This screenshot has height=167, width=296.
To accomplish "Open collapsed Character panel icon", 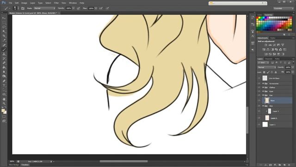I will [x=253, y=36].
